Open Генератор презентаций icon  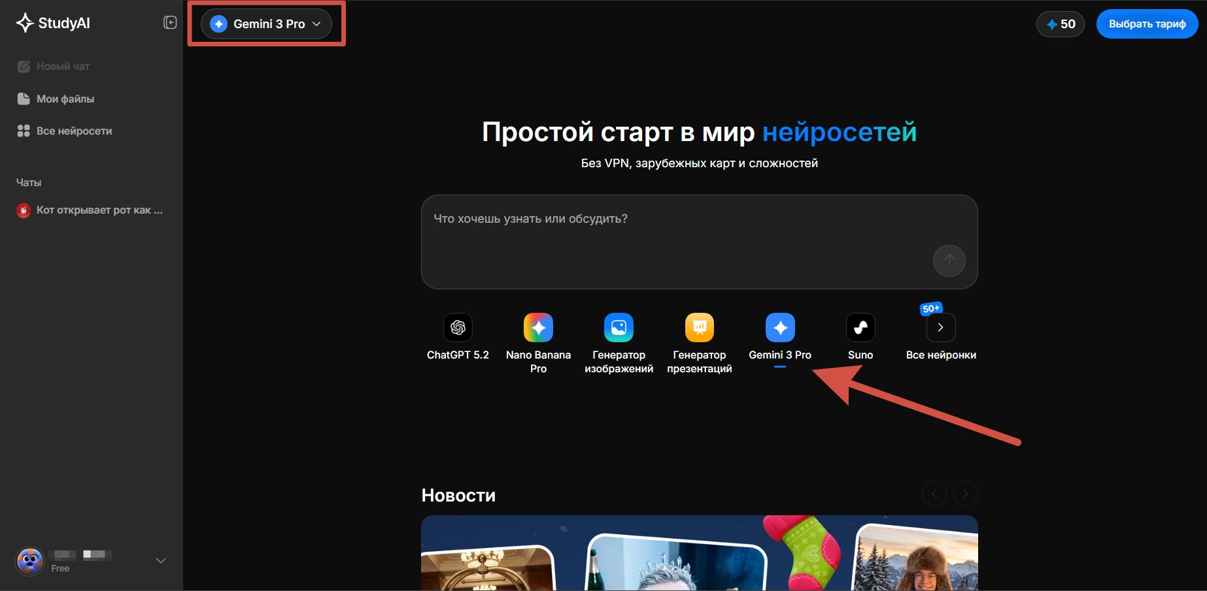pos(700,327)
